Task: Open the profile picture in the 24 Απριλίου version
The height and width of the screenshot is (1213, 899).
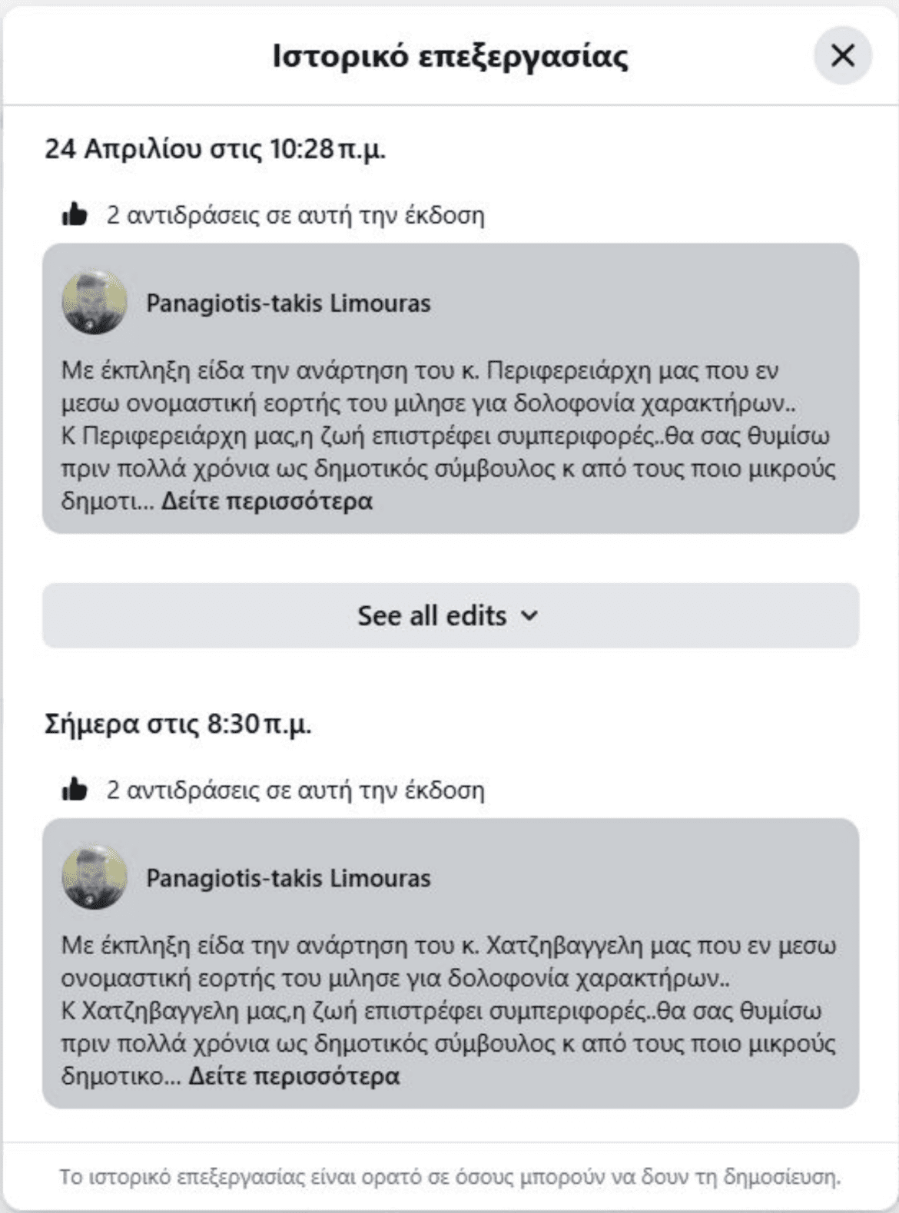Action: point(95,303)
